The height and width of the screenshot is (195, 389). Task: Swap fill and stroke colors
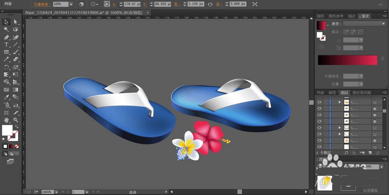[17, 127]
